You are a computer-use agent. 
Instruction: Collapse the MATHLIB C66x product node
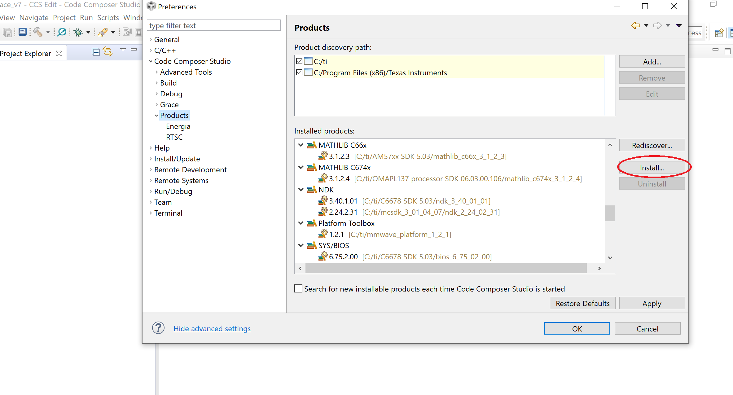pyautogui.click(x=301, y=145)
